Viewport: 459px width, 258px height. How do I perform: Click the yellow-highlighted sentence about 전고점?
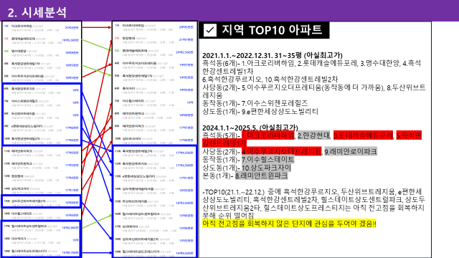[x=289, y=224]
